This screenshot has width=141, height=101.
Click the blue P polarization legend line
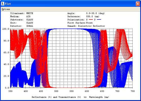99,20
